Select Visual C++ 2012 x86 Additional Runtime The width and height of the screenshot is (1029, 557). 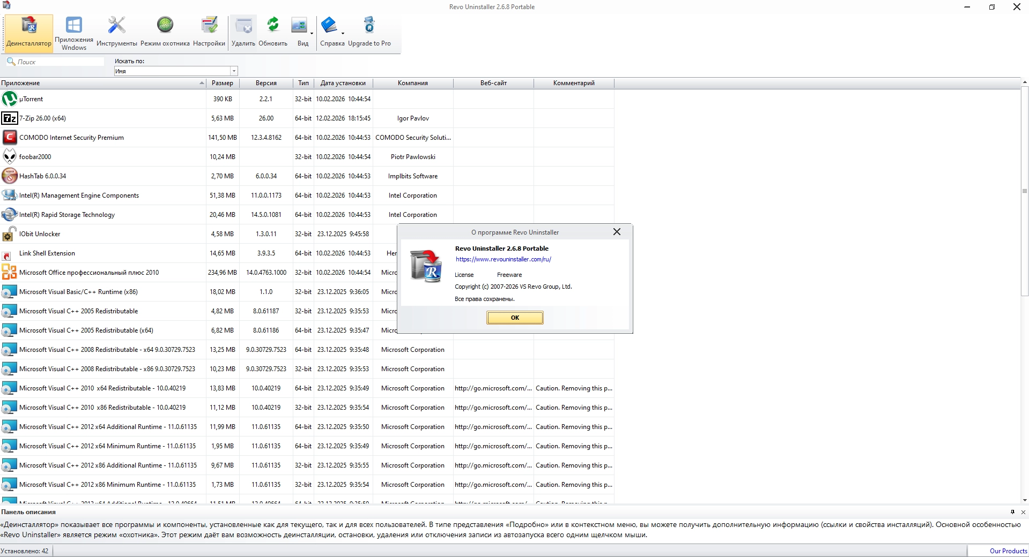307,465
